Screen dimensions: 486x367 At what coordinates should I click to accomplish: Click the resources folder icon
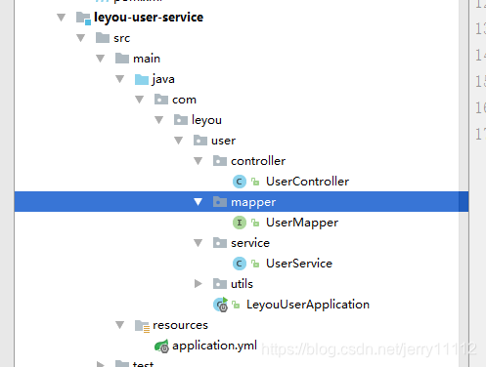142,326
